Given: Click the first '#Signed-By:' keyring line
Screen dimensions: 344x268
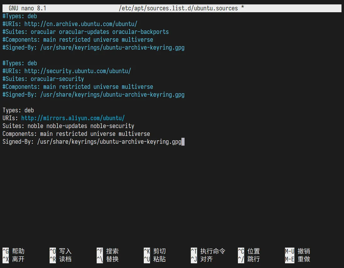Looking at the screenshot, I should tap(94, 48).
